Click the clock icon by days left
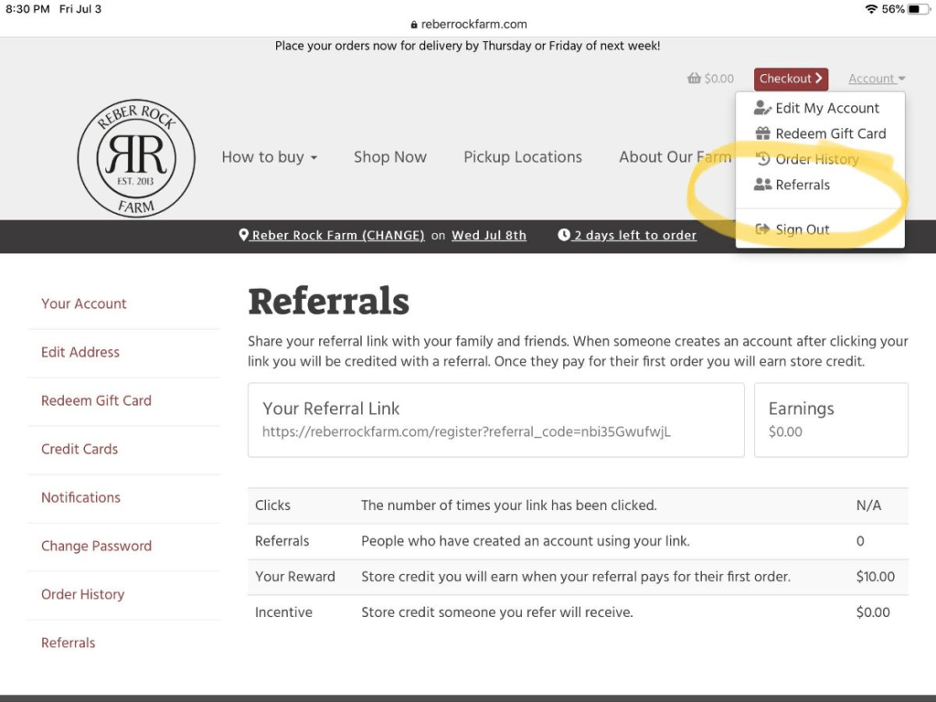Image resolution: width=936 pixels, height=702 pixels. [x=564, y=235]
